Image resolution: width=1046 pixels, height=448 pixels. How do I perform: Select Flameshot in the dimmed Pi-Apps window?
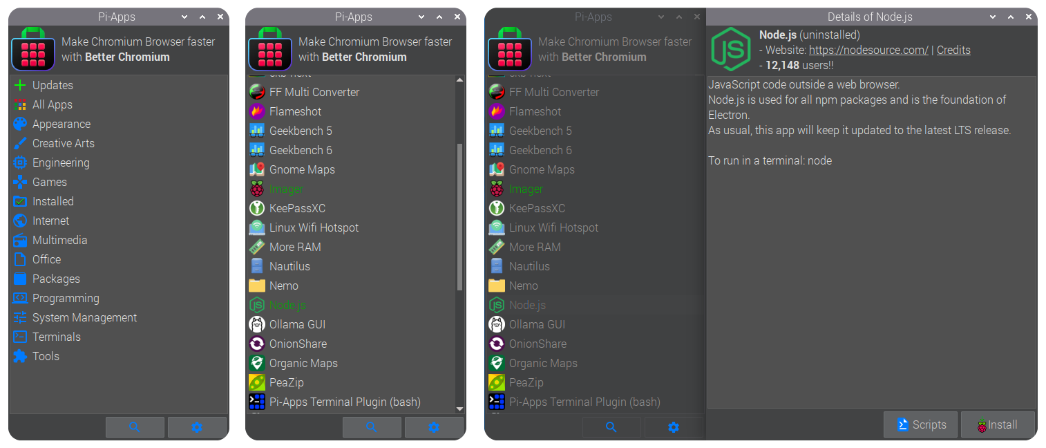click(594, 111)
